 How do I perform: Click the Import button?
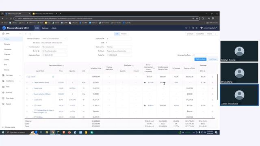(x=210, y=34)
